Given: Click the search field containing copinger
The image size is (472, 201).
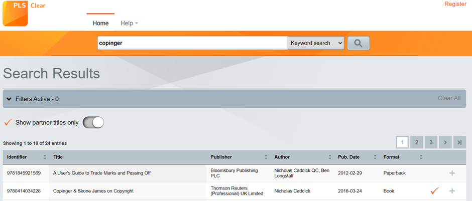Looking at the screenshot, I should (x=192, y=43).
